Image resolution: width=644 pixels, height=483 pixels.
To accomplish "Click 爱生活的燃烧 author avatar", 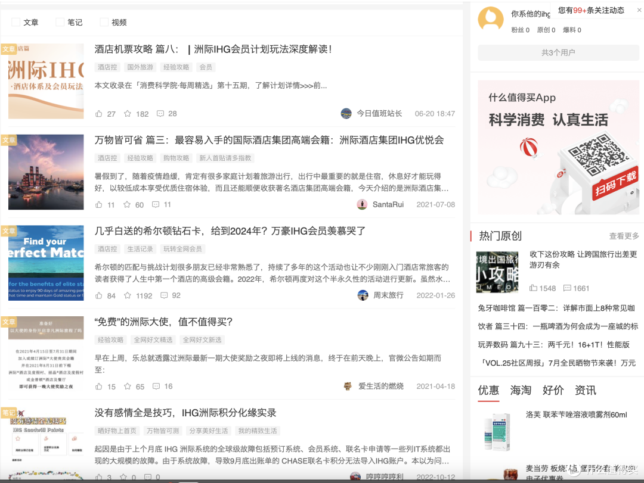I will pos(348,386).
